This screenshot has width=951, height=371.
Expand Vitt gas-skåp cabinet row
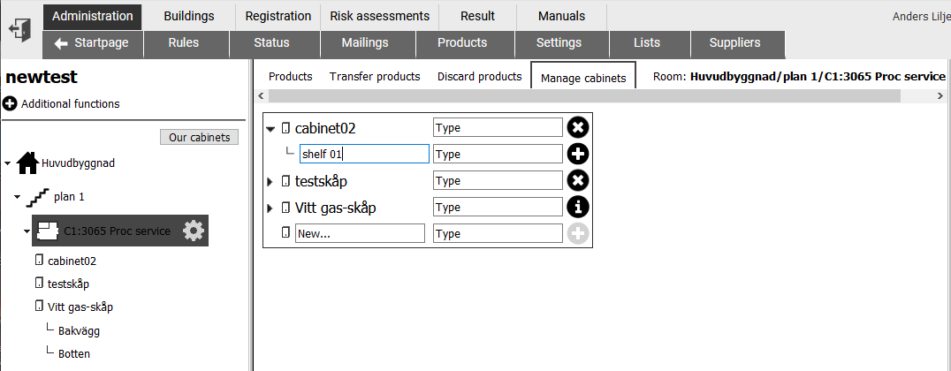270,208
